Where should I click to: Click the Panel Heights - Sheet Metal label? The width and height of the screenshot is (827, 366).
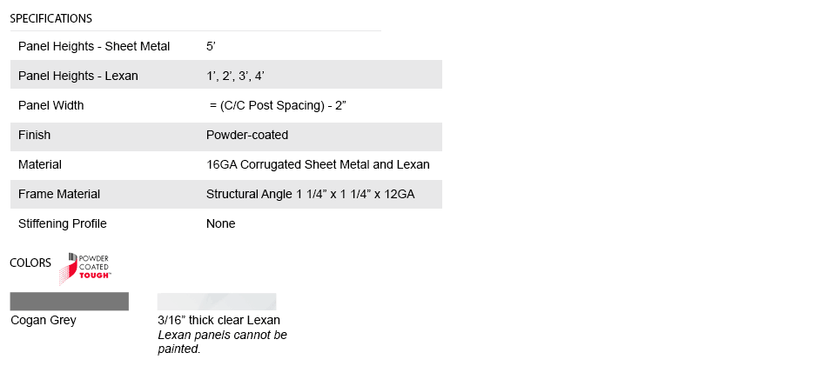coord(94,46)
